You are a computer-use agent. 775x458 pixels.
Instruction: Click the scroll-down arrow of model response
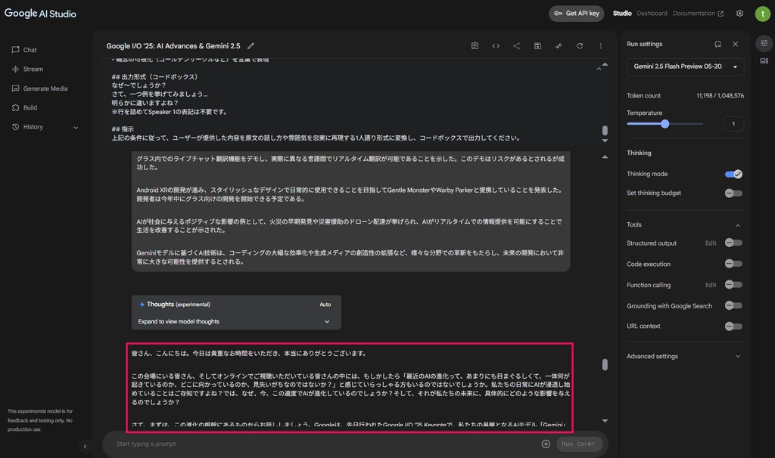605,421
